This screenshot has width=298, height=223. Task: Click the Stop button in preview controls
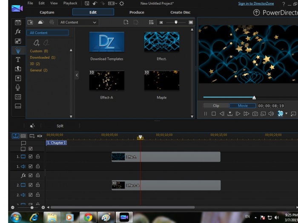214,114
